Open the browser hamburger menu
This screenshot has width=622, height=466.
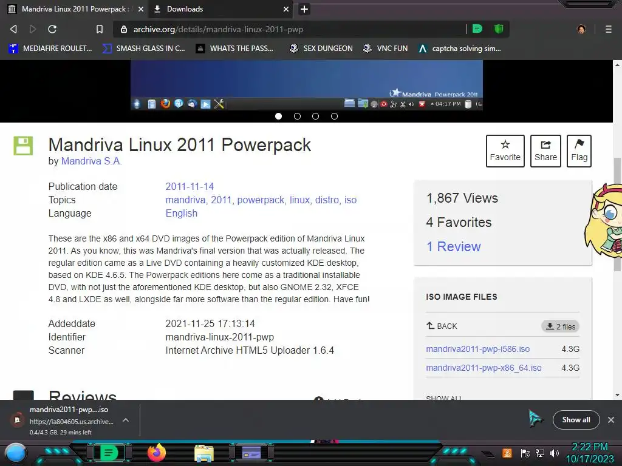pyautogui.click(x=609, y=29)
